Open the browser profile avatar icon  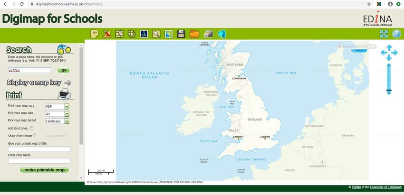[390, 4]
